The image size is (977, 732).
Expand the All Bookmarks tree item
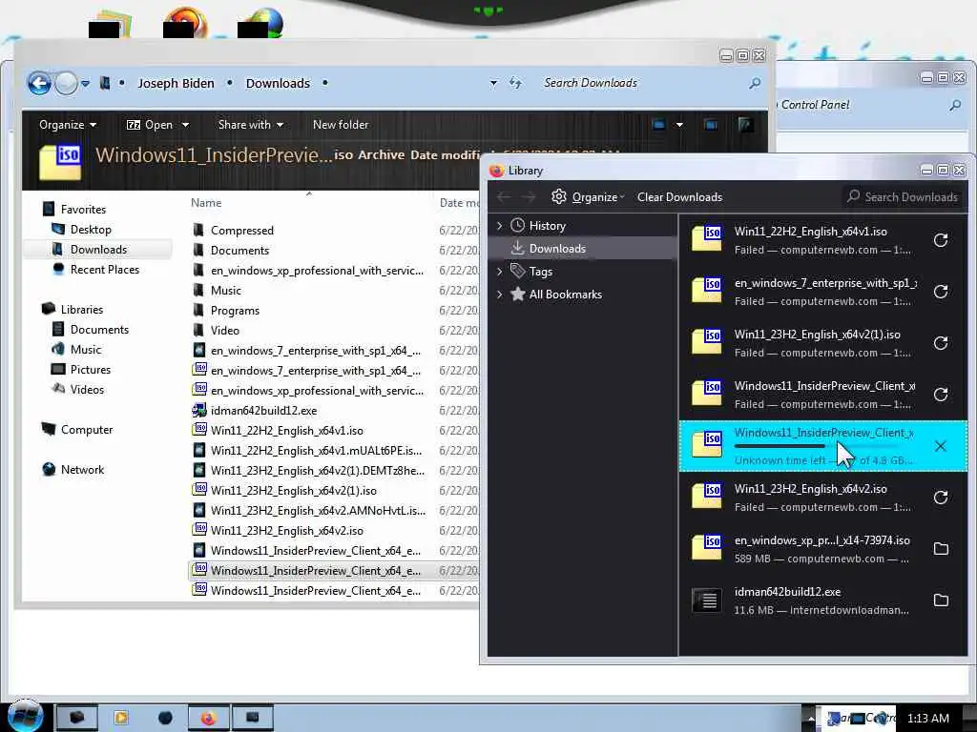tap(499, 294)
